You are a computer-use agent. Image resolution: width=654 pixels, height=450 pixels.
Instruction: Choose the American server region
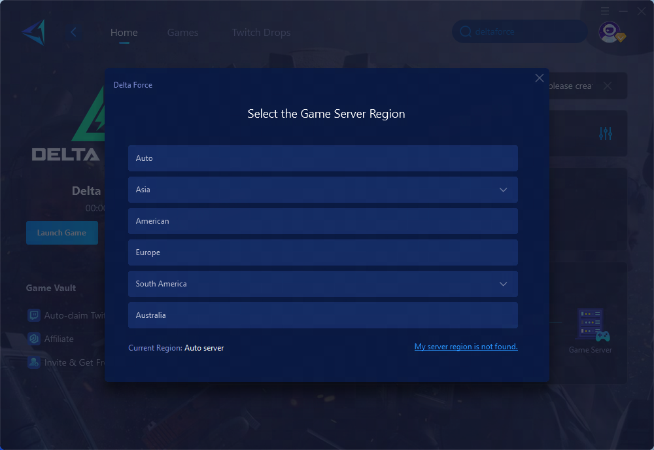323,221
